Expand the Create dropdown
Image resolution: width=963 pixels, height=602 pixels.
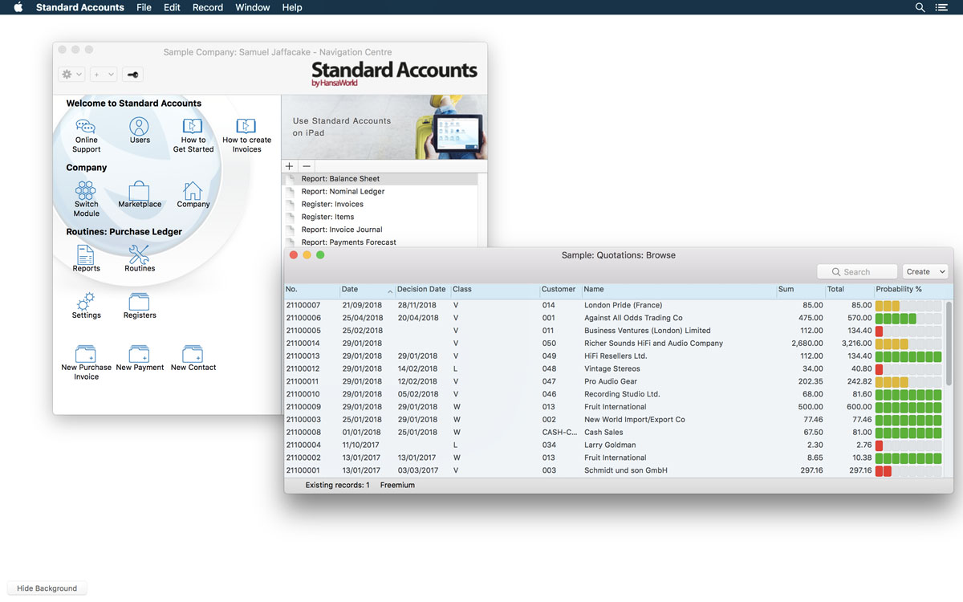pos(924,272)
